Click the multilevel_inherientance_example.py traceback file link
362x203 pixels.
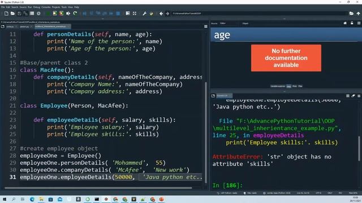[x=277, y=125]
